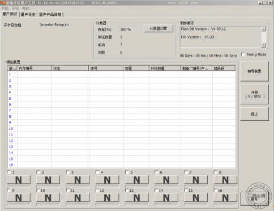Click the 错误码 column header
Screen dimensions: 274x211
224,68
